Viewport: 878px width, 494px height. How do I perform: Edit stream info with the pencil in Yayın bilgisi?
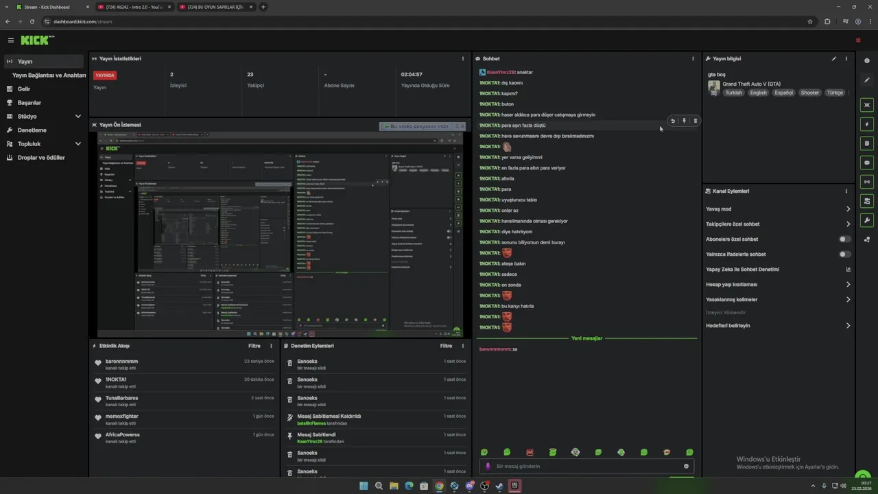(x=834, y=59)
